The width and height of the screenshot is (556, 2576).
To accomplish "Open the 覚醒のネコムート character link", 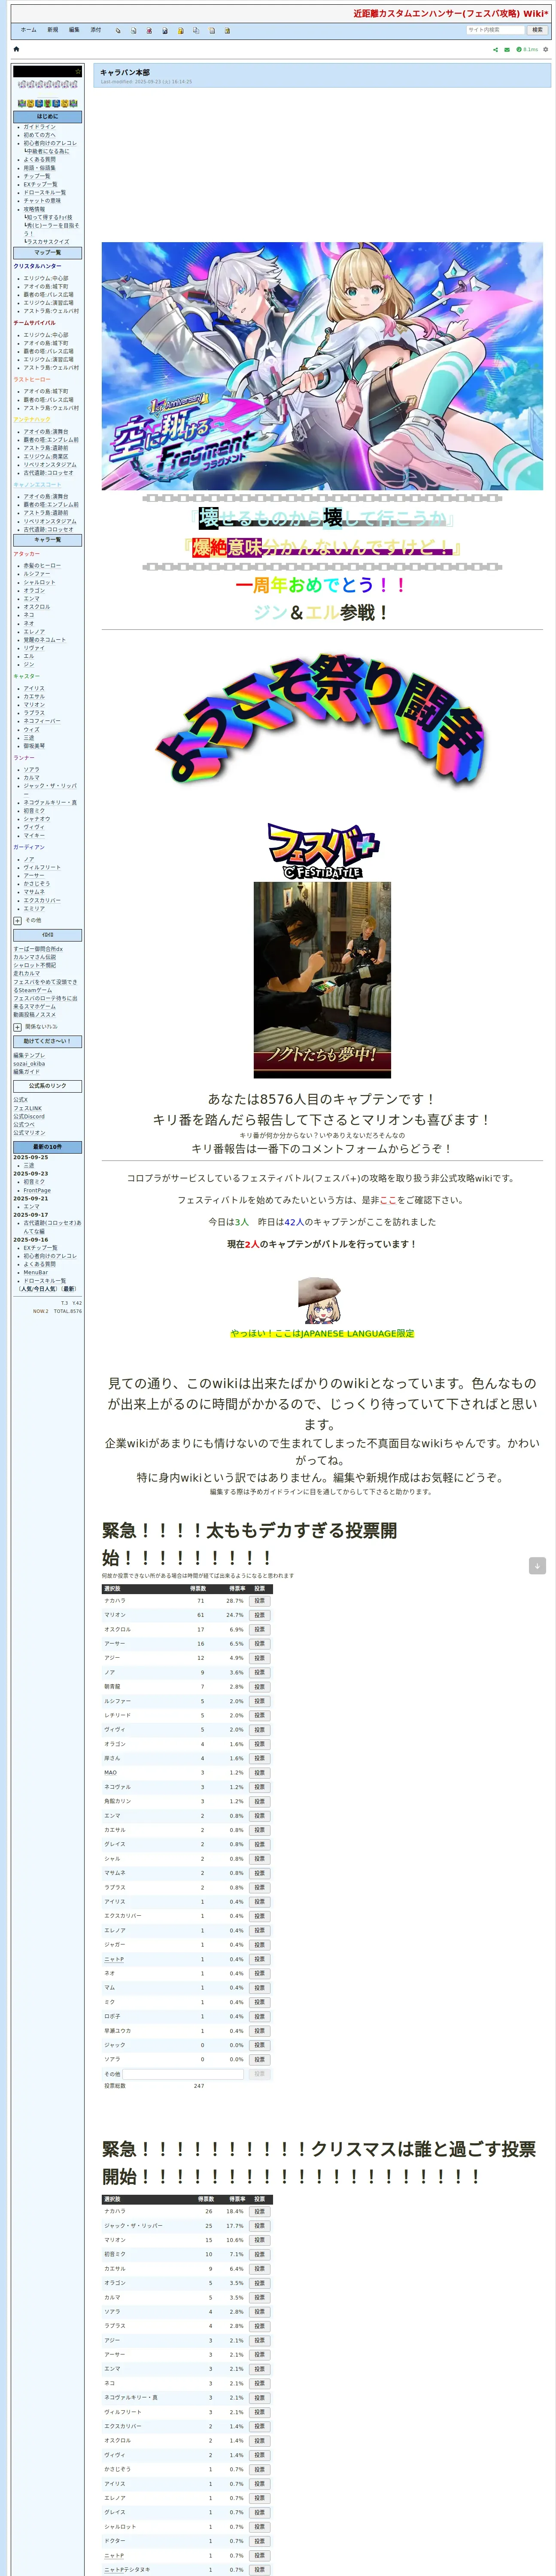I will click(x=45, y=640).
